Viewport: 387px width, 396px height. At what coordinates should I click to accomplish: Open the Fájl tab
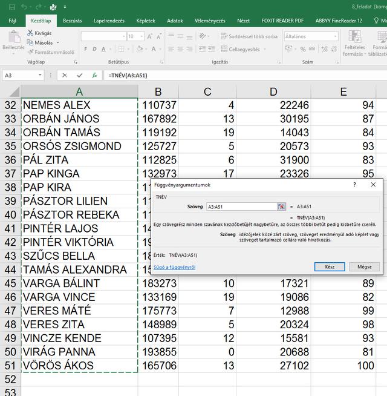coord(12,21)
